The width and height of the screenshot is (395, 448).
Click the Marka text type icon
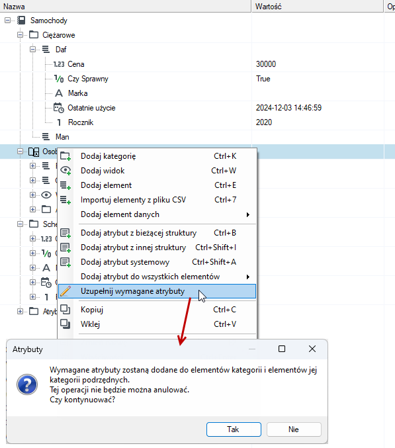[59, 93]
